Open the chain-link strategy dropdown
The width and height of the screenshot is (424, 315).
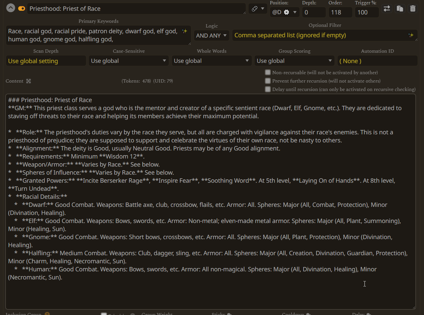[258, 9]
